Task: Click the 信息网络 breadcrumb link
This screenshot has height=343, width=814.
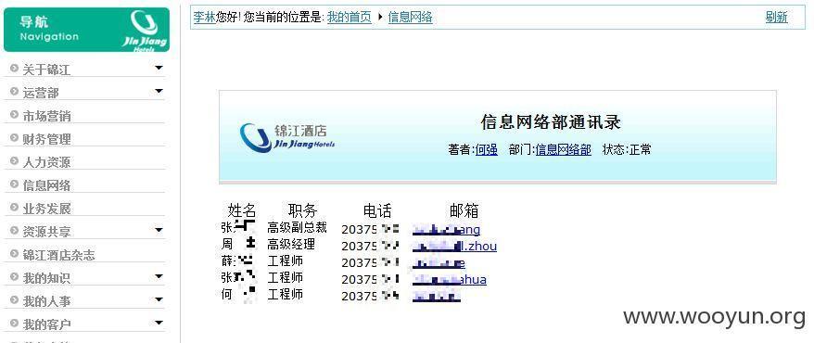Action: [x=410, y=17]
